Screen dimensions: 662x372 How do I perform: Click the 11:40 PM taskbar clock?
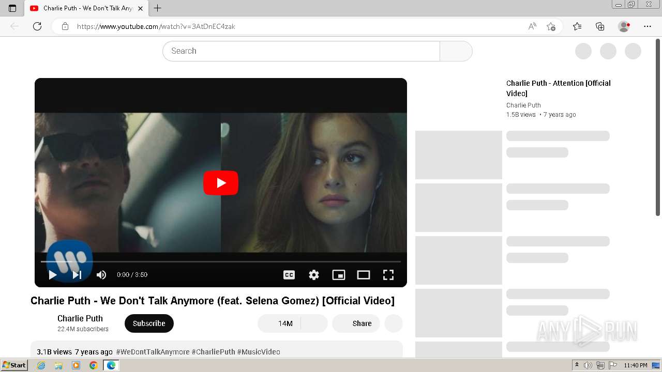(x=636, y=365)
